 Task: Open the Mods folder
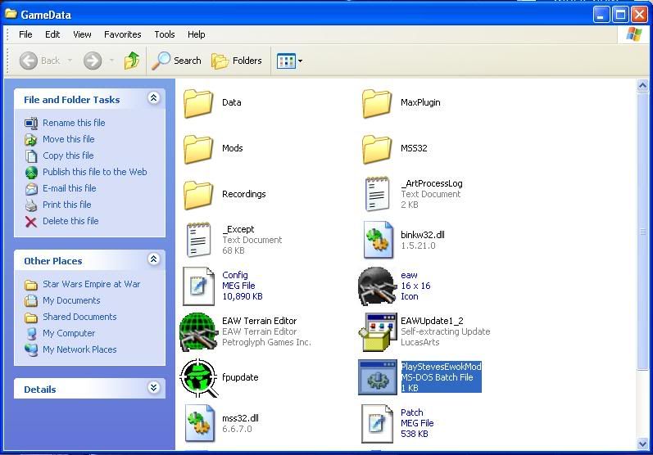[x=198, y=148]
